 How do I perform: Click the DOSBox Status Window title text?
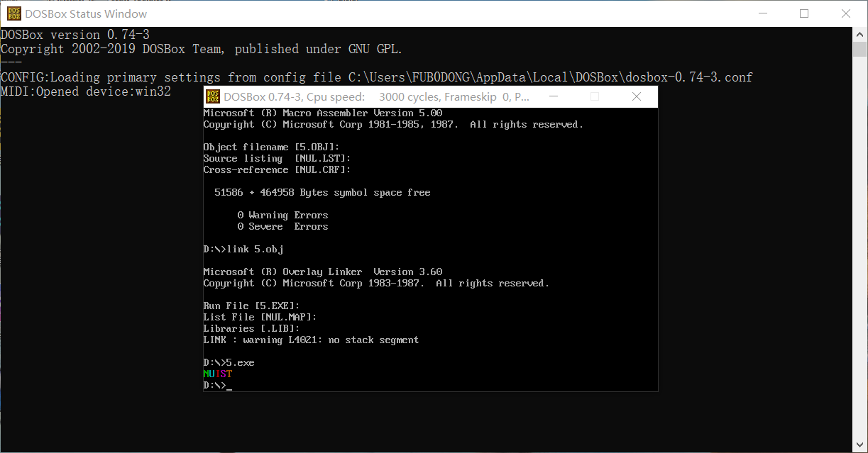(x=86, y=13)
